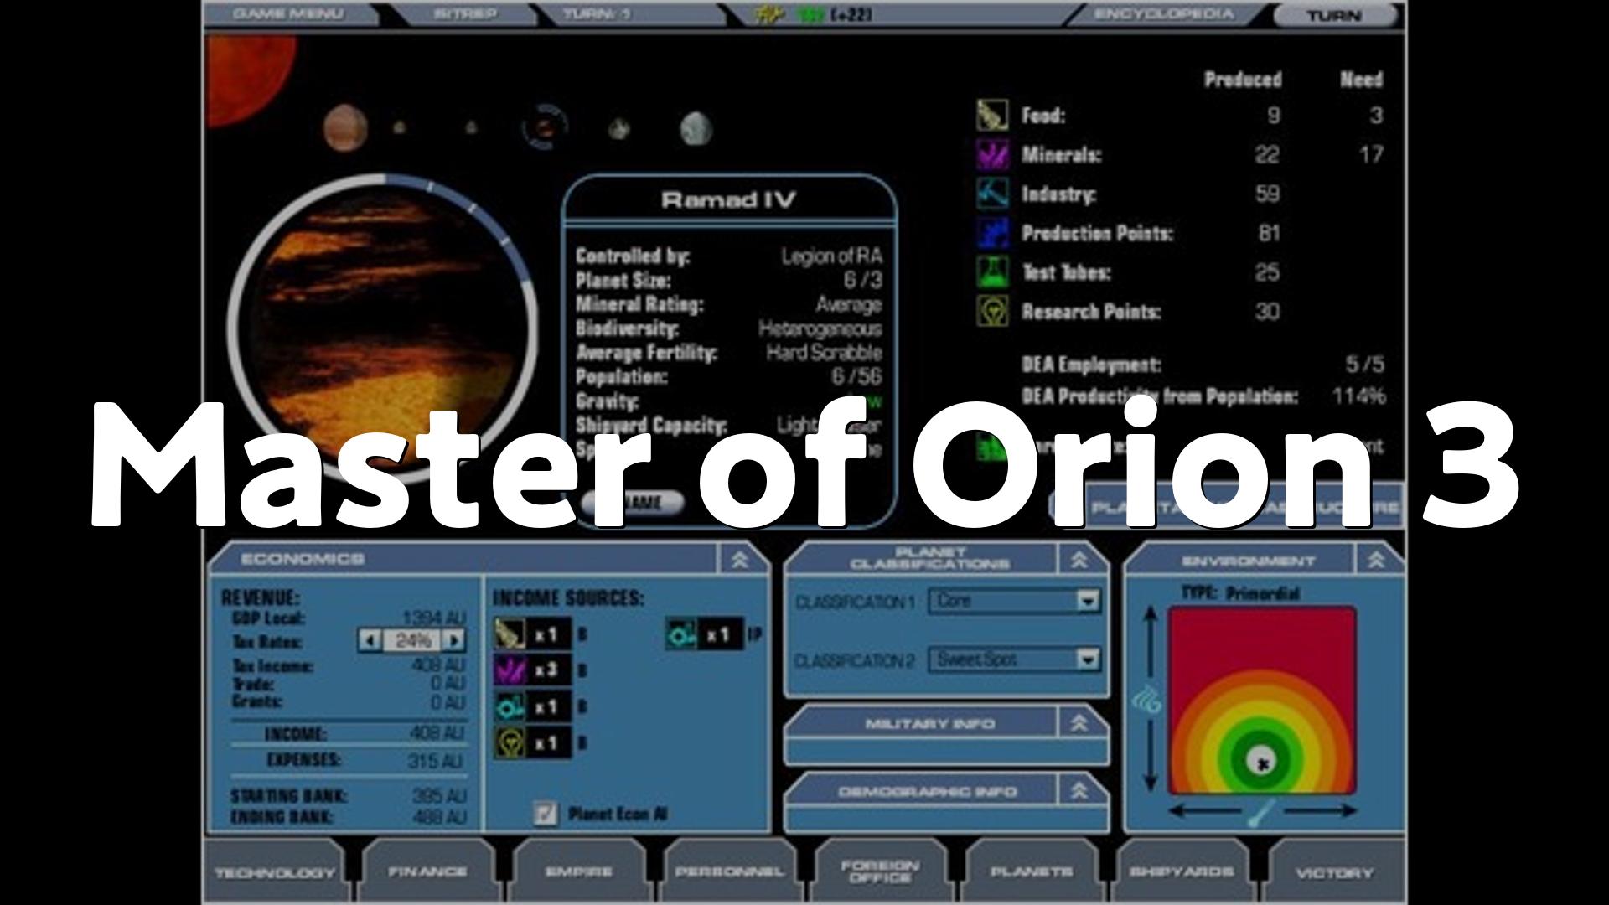The height and width of the screenshot is (905, 1609).
Task: Collapse the Economics panel
Action: click(739, 560)
